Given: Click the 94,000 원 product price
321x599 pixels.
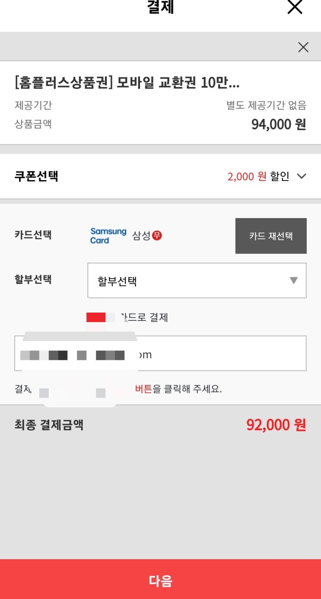Looking at the screenshot, I should point(279,124).
